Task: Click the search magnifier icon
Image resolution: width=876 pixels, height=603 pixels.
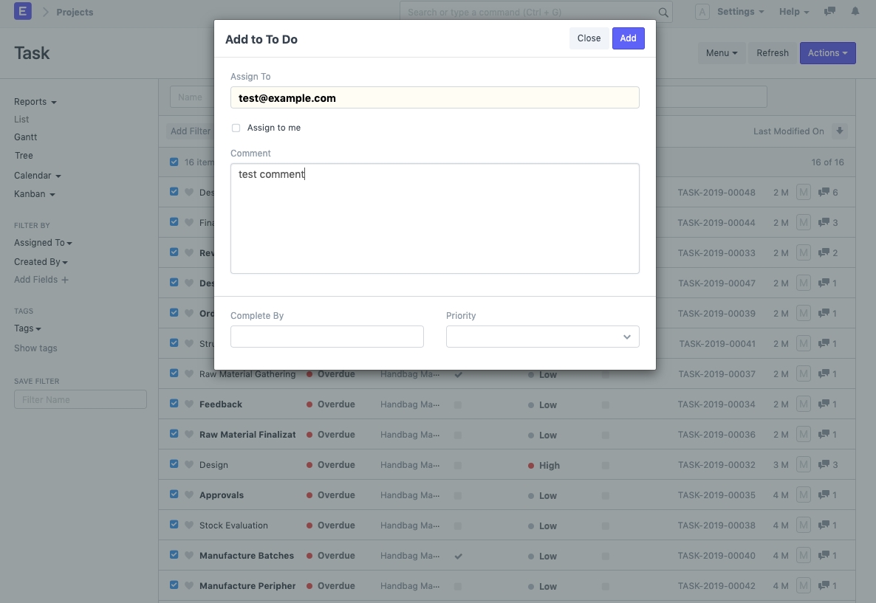Action: click(x=663, y=13)
